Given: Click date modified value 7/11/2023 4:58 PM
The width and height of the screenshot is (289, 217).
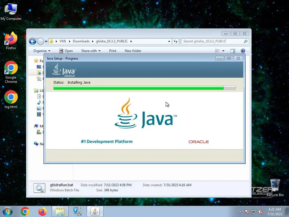Looking at the screenshot, I should coord(118,185).
